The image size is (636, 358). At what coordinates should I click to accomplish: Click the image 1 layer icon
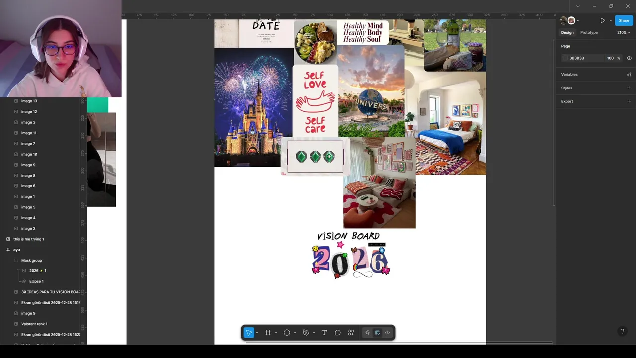click(x=16, y=196)
